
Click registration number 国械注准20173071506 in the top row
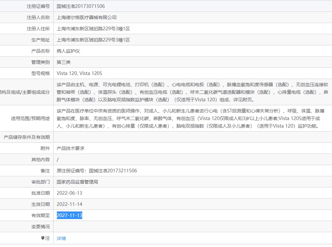(x=81, y=6)
